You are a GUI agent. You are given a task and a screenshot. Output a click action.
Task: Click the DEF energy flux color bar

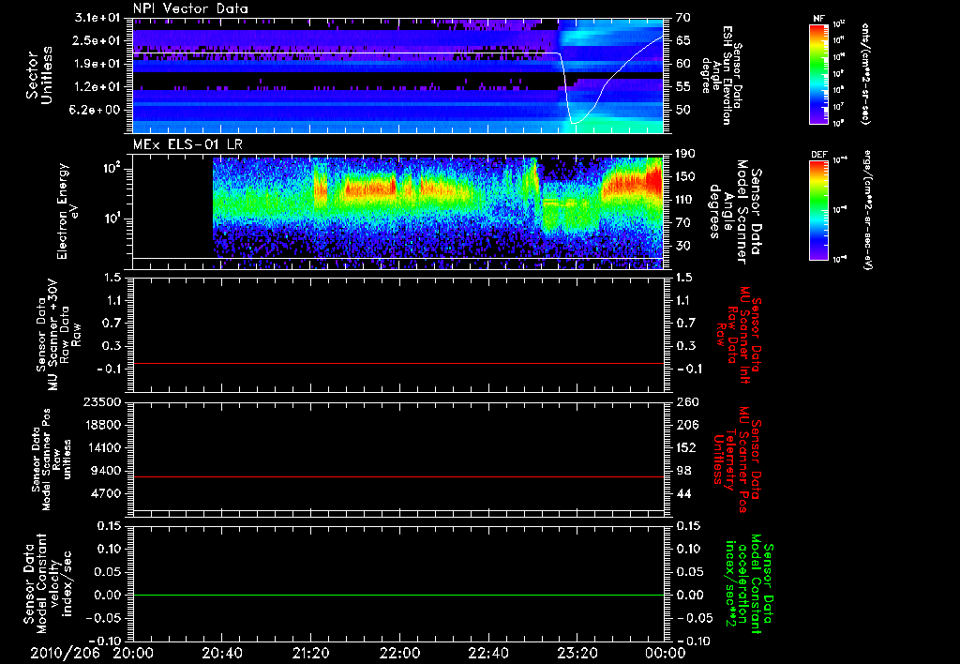(819, 210)
